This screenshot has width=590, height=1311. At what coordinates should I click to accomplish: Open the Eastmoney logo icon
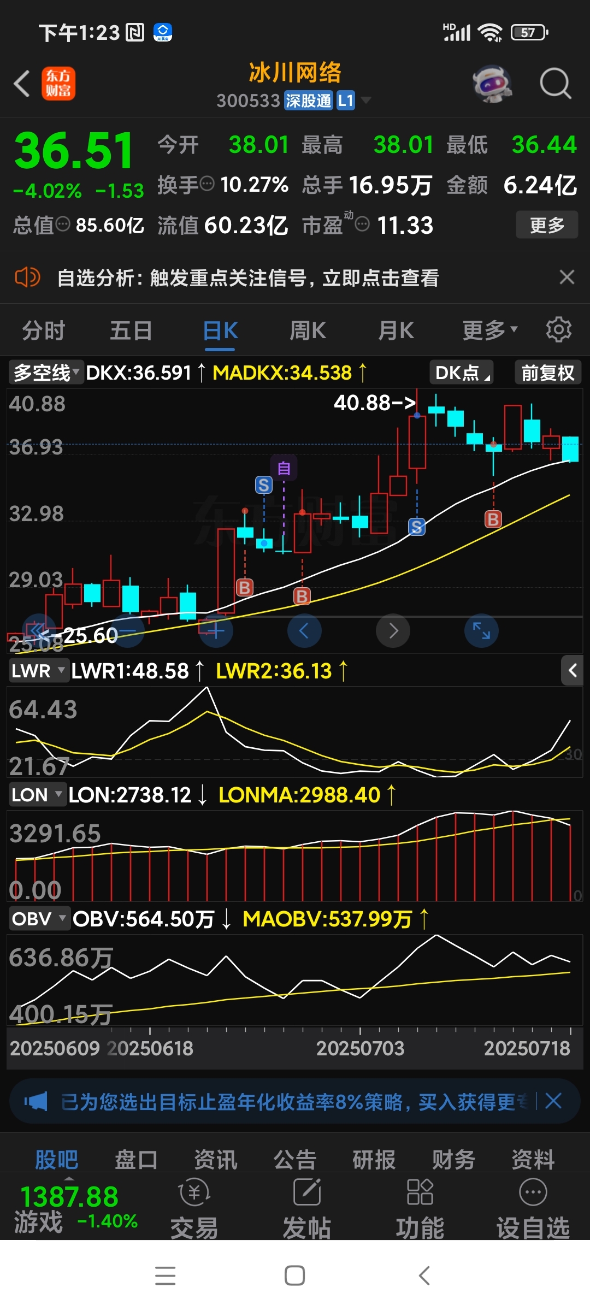coord(58,84)
